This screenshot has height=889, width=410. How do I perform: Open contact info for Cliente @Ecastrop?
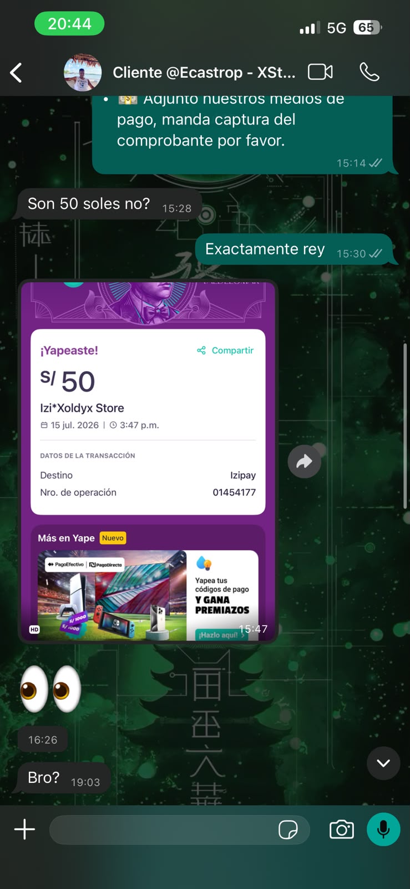click(204, 73)
